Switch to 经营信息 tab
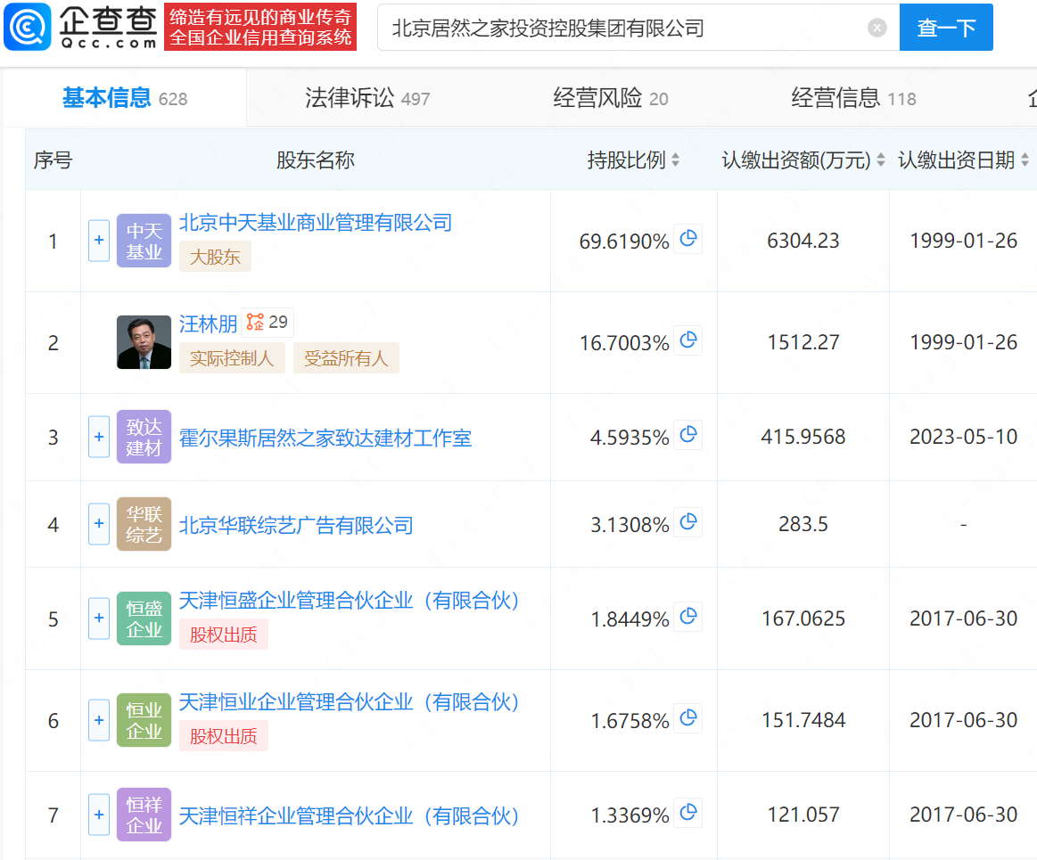Image resolution: width=1037 pixels, height=860 pixels. (x=854, y=99)
